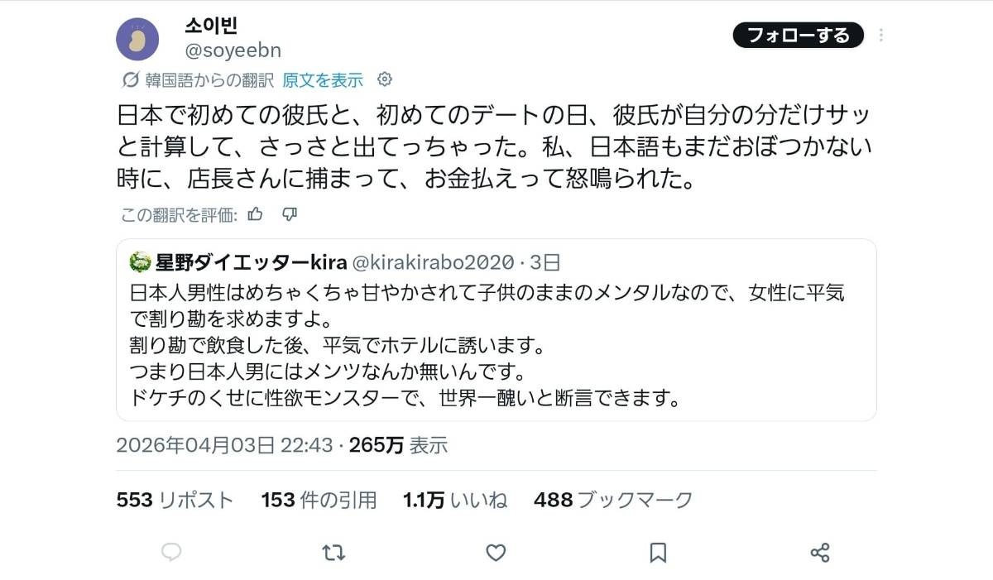The image size is (993, 580).
Task: Click the quoted tweet's author avatar
Action: click(x=140, y=262)
